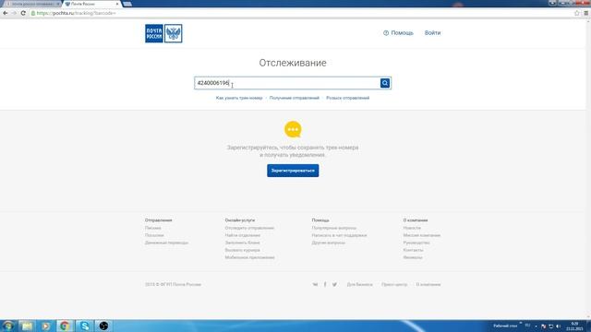Open Отследить отправление footer link
Viewport: 591px width, 332px height.
tap(249, 228)
